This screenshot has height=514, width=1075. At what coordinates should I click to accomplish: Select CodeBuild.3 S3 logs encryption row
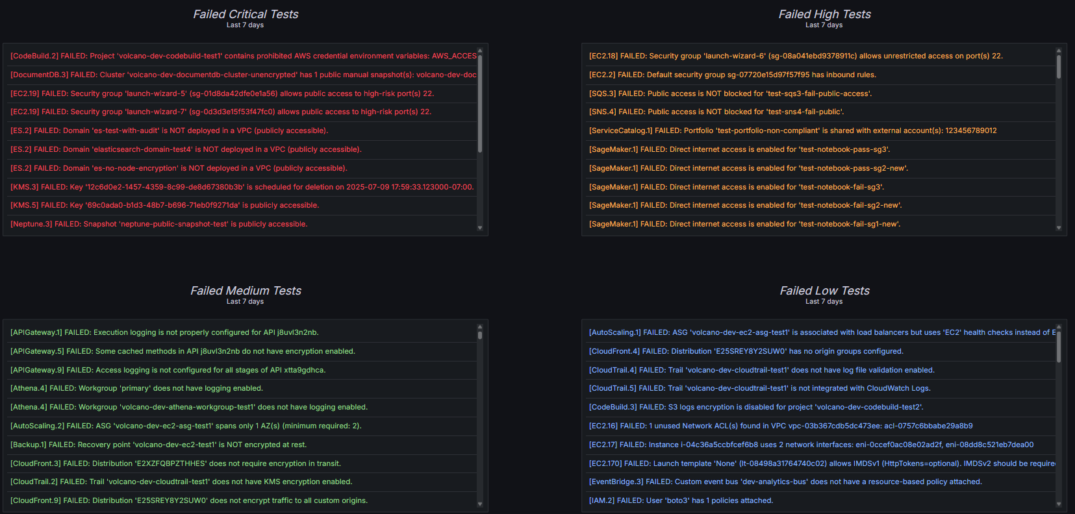pyautogui.click(x=819, y=407)
